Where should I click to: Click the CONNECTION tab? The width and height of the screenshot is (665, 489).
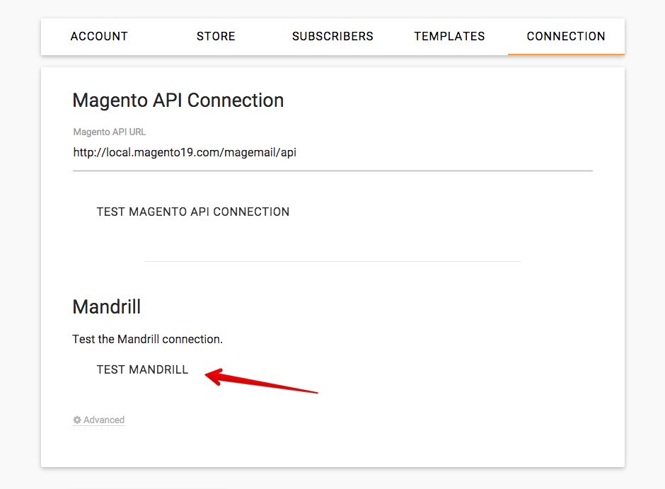click(x=566, y=36)
